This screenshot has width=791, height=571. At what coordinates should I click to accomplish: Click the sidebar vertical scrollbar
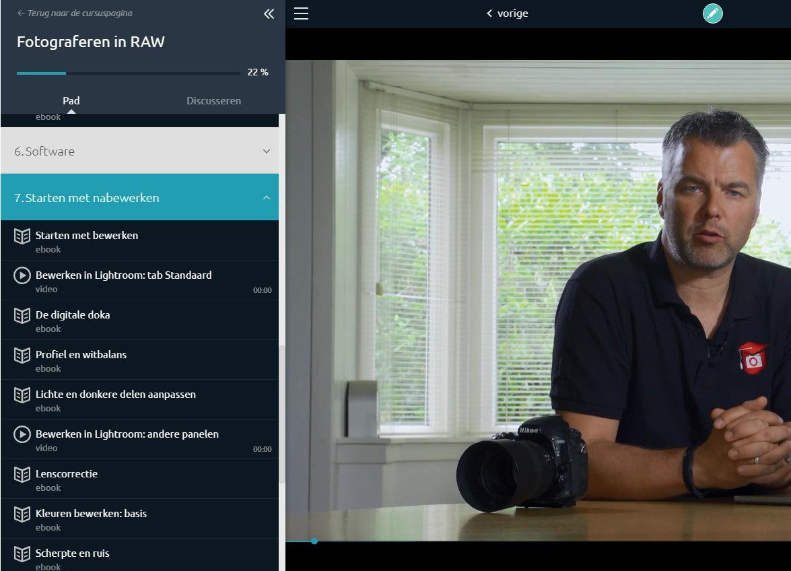coord(282,413)
